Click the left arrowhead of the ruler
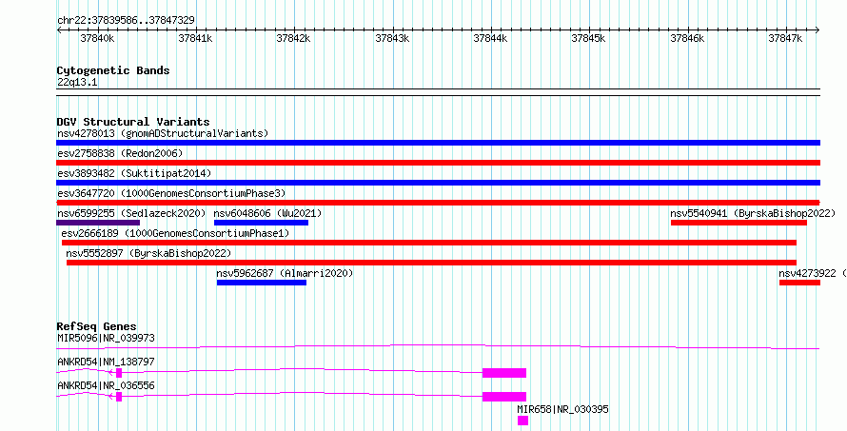This screenshot has height=431, width=847. coord(59,30)
